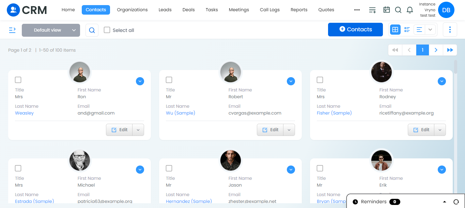Switch to condensed lines view icon
Image resolution: width=465 pixels, height=208 pixels.
[419, 30]
